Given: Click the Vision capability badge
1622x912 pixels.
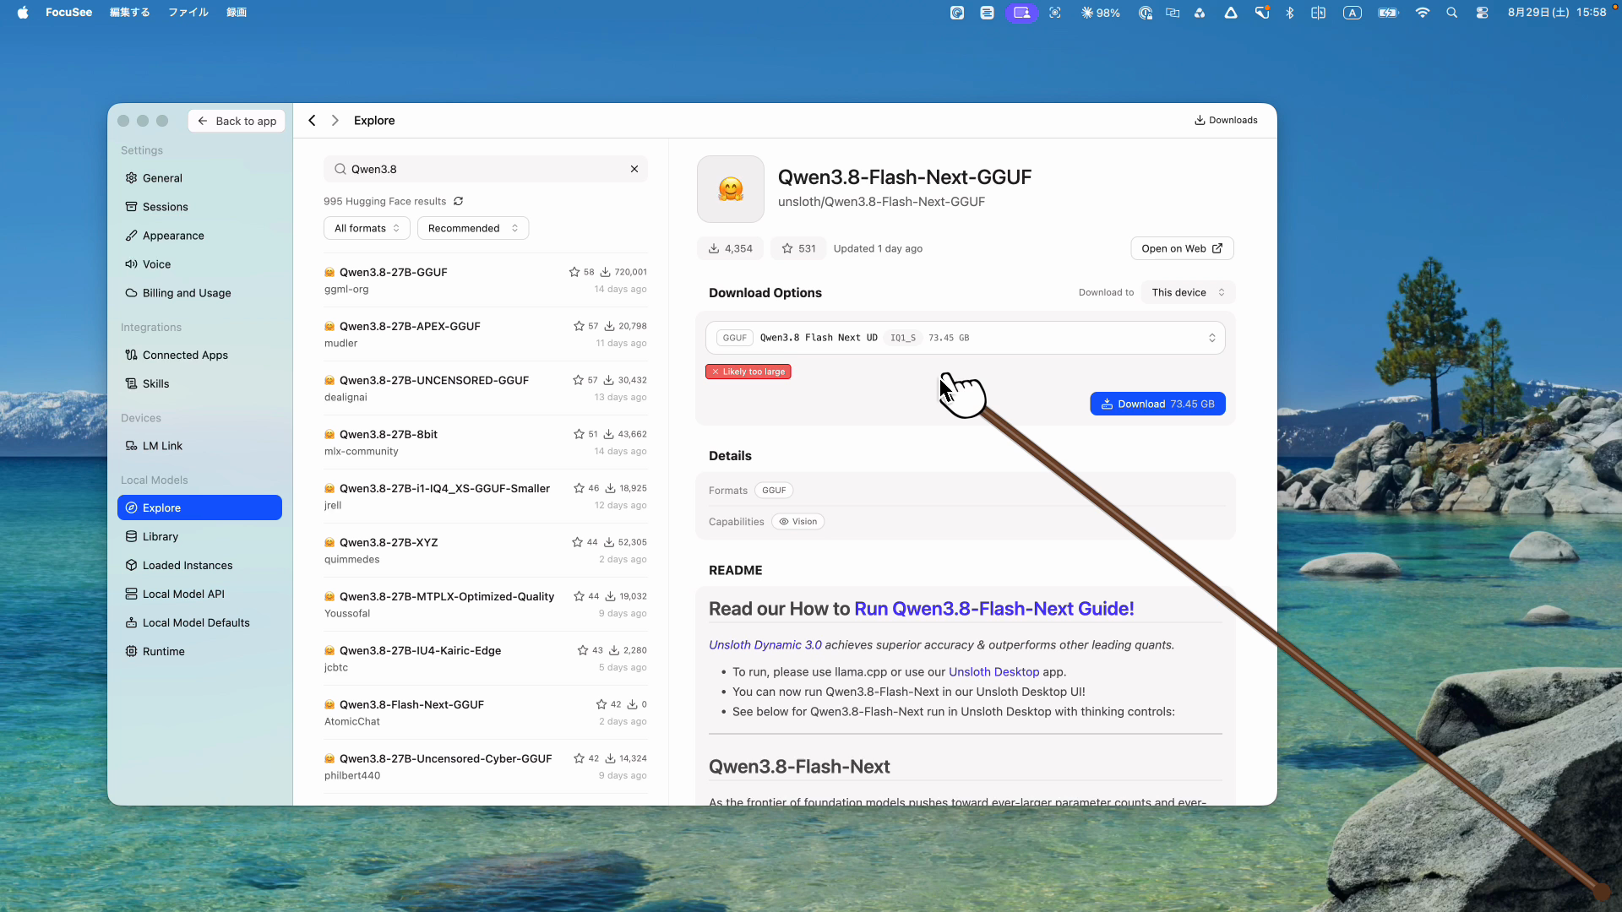Looking at the screenshot, I should tap(797, 522).
